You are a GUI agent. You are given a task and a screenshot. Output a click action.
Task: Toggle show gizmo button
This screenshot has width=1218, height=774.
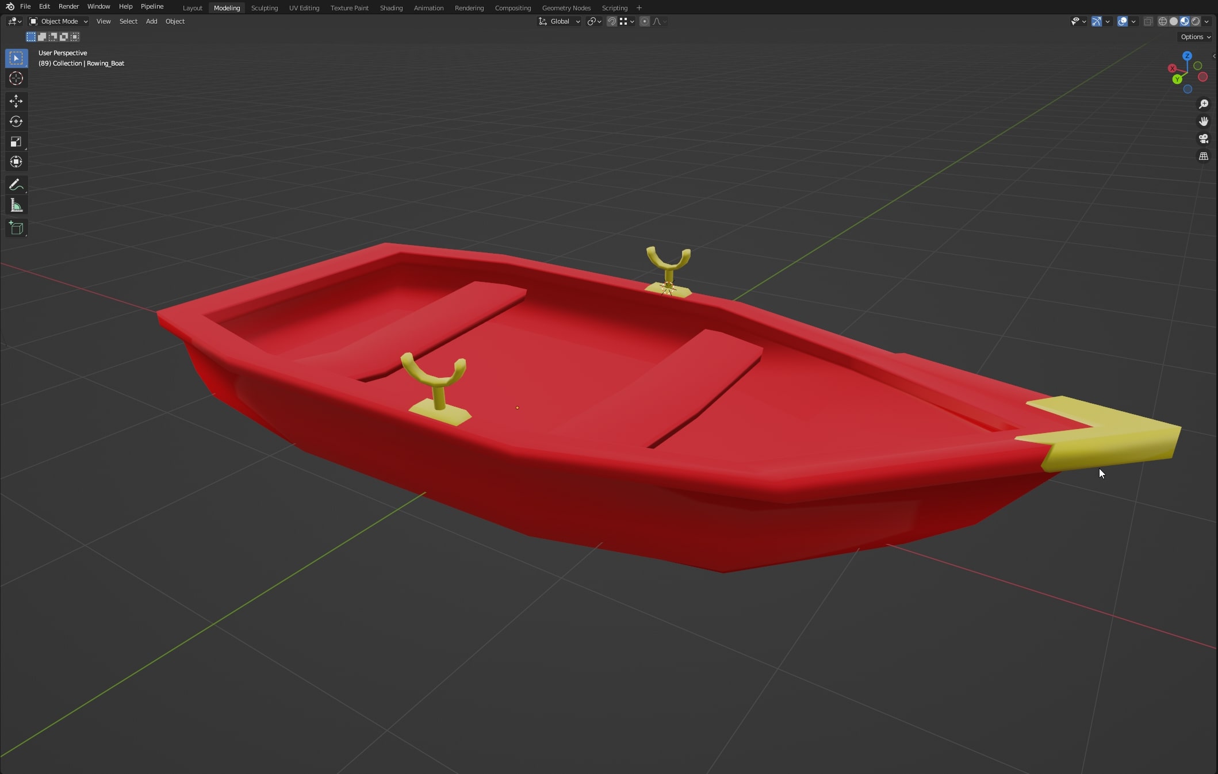[x=1097, y=21]
